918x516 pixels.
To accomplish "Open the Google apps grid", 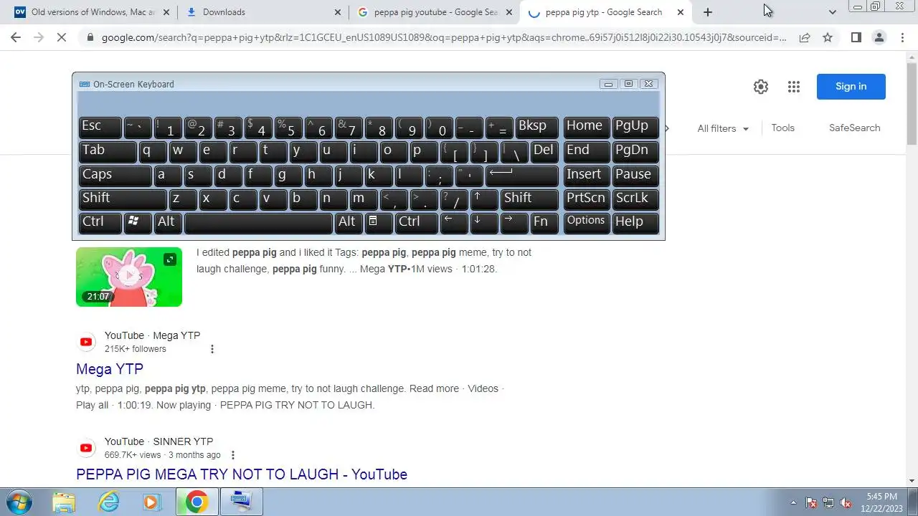I will point(793,87).
